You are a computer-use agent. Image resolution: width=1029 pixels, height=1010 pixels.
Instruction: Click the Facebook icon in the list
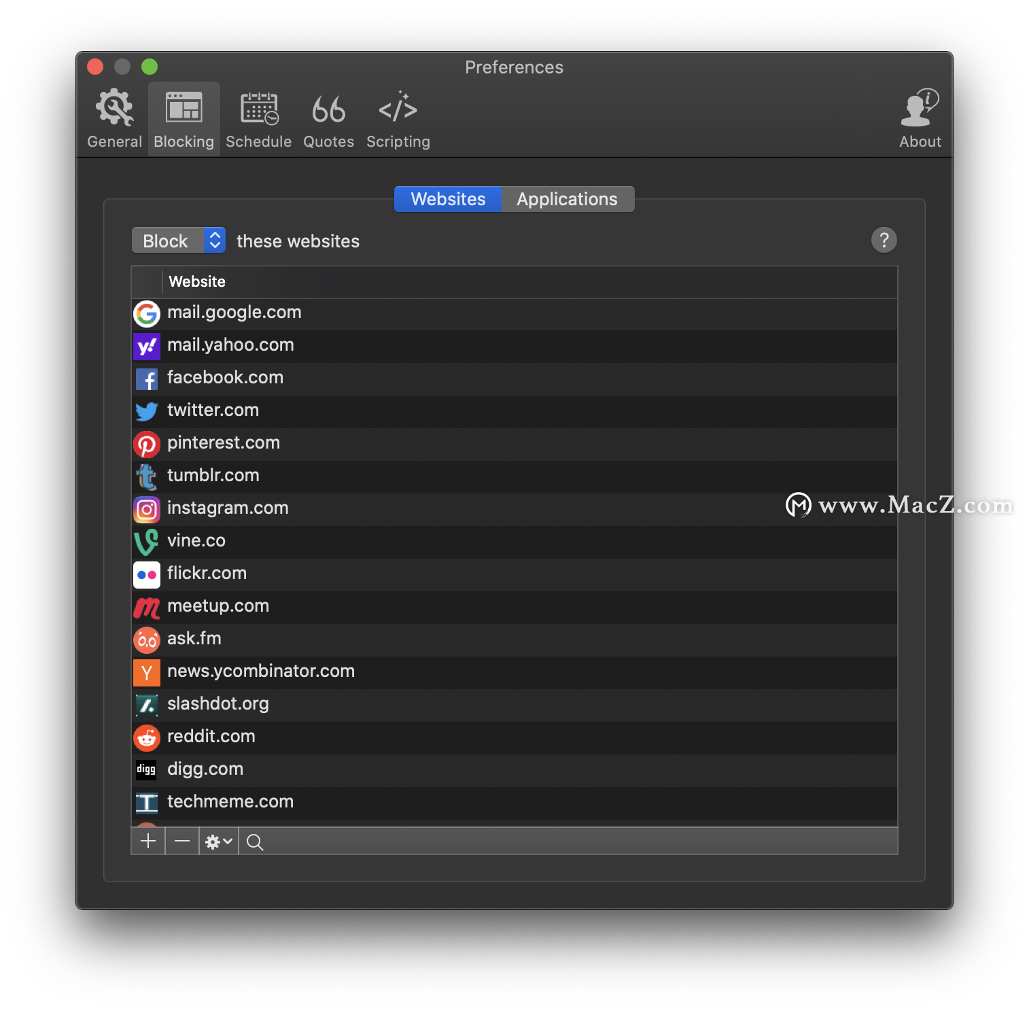pyautogui.click(x=147, y=379)
